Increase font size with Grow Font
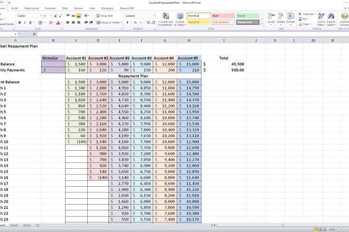Viewport: 349px width, 232px height. click(x=56, y=16)
